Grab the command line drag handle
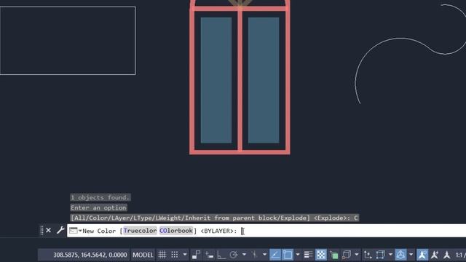This screenshot has width=466, height=262. coord(42,230)
